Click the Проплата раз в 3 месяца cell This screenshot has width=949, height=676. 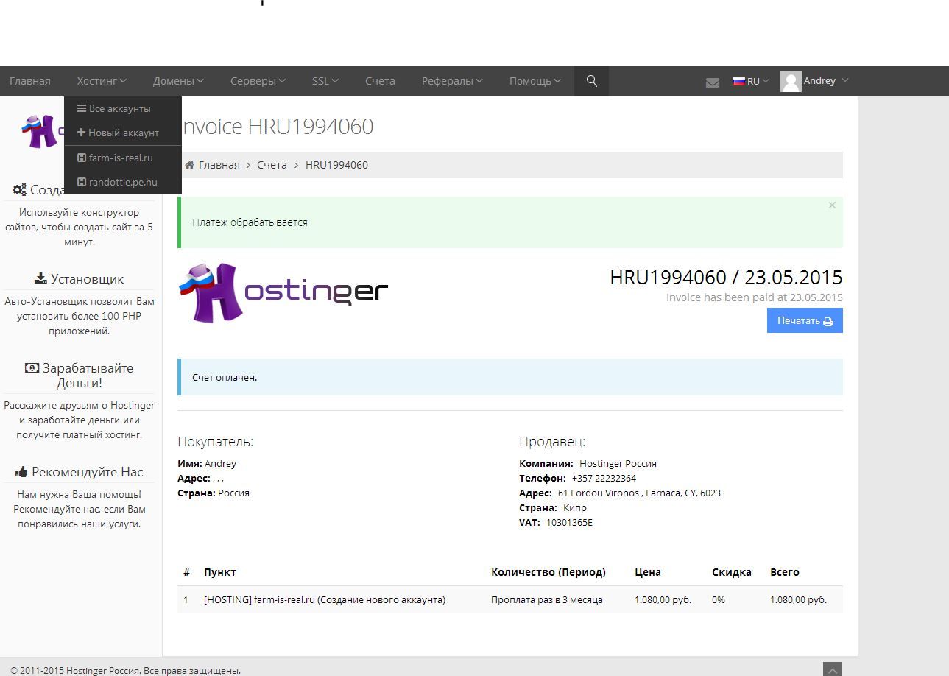click(x=547, y=599)
